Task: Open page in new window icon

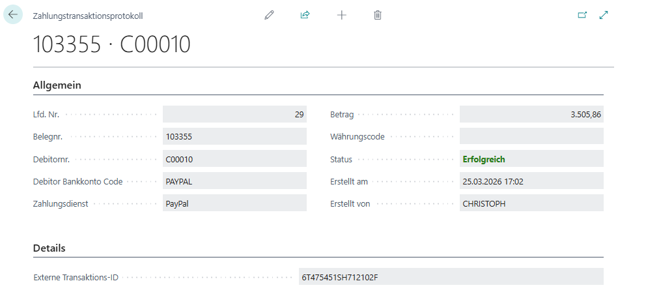Action: point(582,15)
